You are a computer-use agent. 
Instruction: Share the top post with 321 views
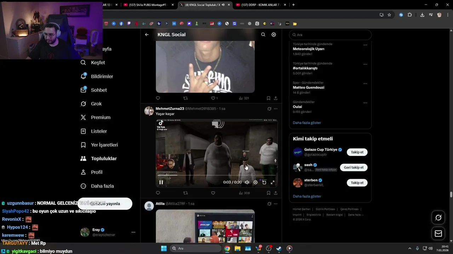276,98
